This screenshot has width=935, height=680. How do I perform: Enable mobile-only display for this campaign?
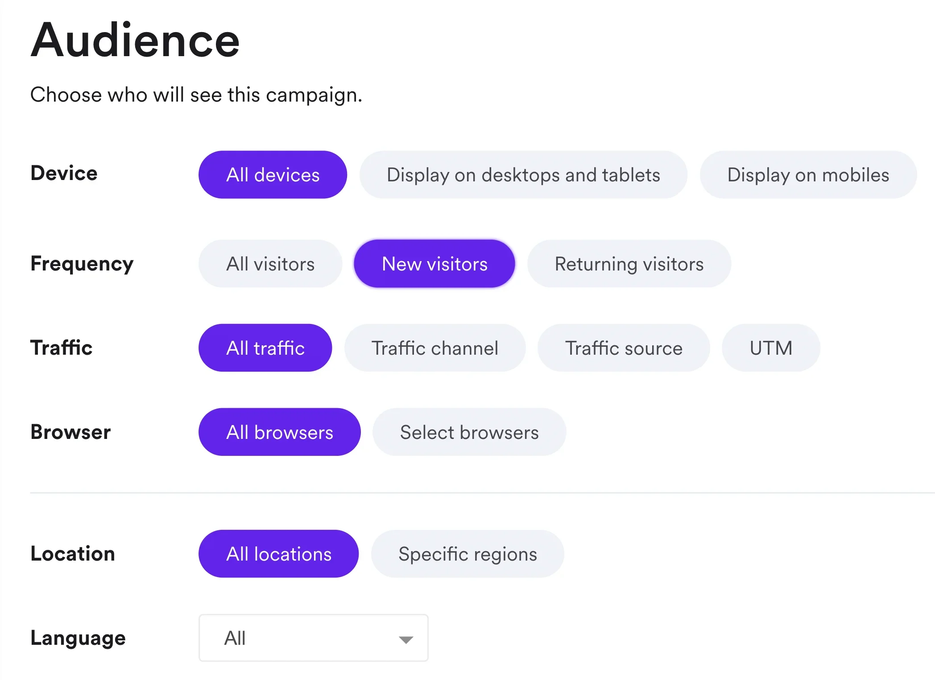click(807, 175)
